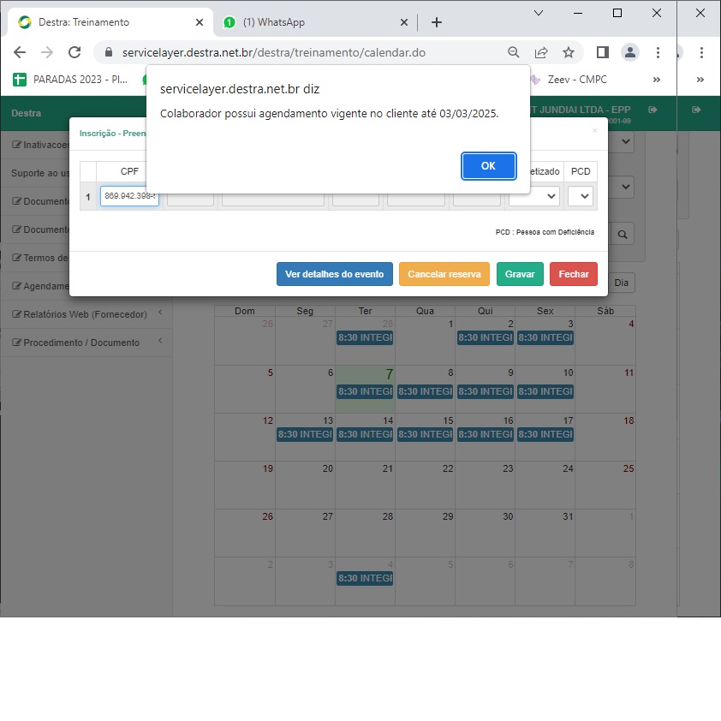Viewport: 721px width, 721px height.
Task: Click OK in the alert dialog
Action: (x=488, y=166)
